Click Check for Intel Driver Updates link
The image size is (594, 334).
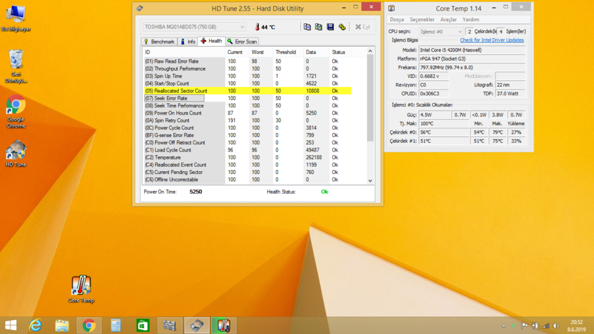pos(492,40)
